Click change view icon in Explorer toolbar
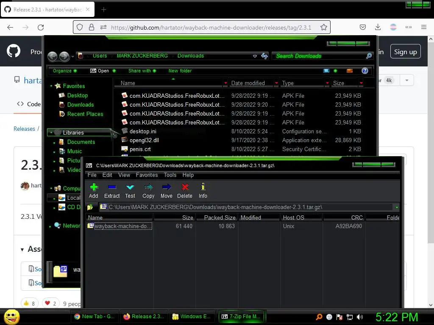Screen dimensions: 434x325 [326, 71]
